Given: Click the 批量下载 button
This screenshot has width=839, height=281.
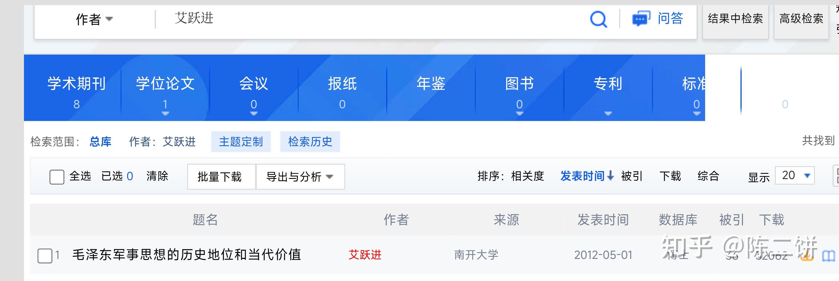Looking at the screenshot, I should (221, 177).
